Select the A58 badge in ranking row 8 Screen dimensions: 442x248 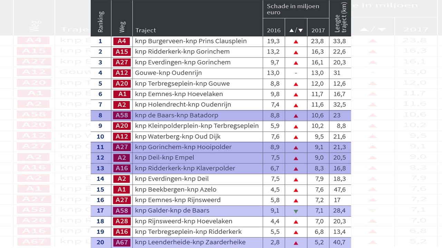pos(122,115)
